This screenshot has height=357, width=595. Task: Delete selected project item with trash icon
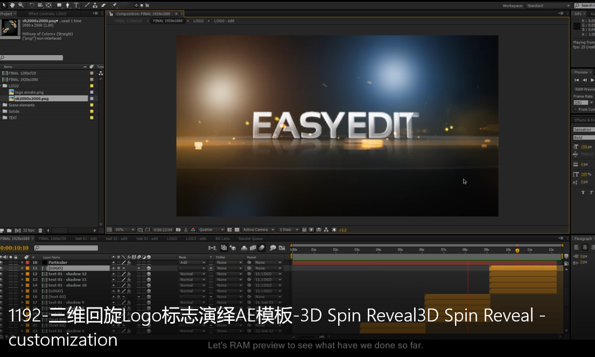pyautogui.click(x=40, y=230)
